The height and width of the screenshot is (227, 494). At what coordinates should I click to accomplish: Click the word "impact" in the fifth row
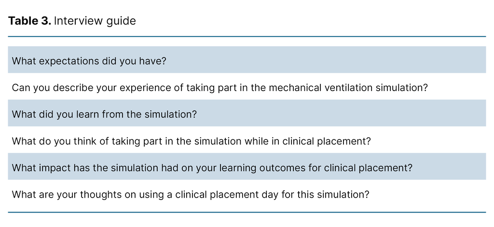(x=55, y=168)
